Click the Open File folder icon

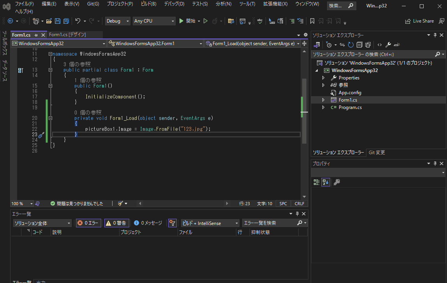pos(49,21)
